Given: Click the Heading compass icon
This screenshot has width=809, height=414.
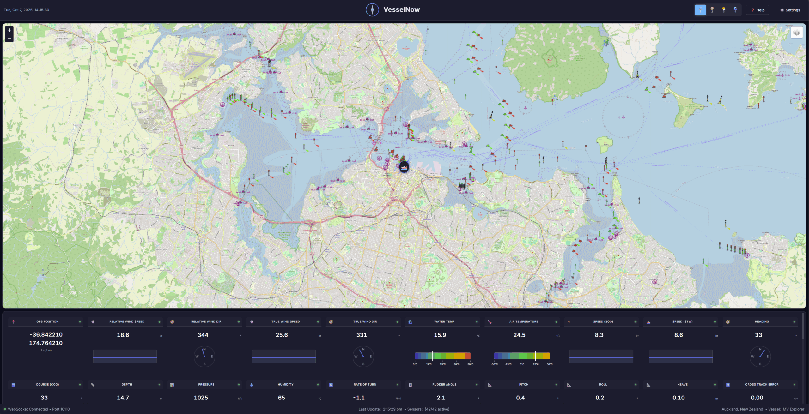Looking at the screenshot, I should [x=727, y=321].
